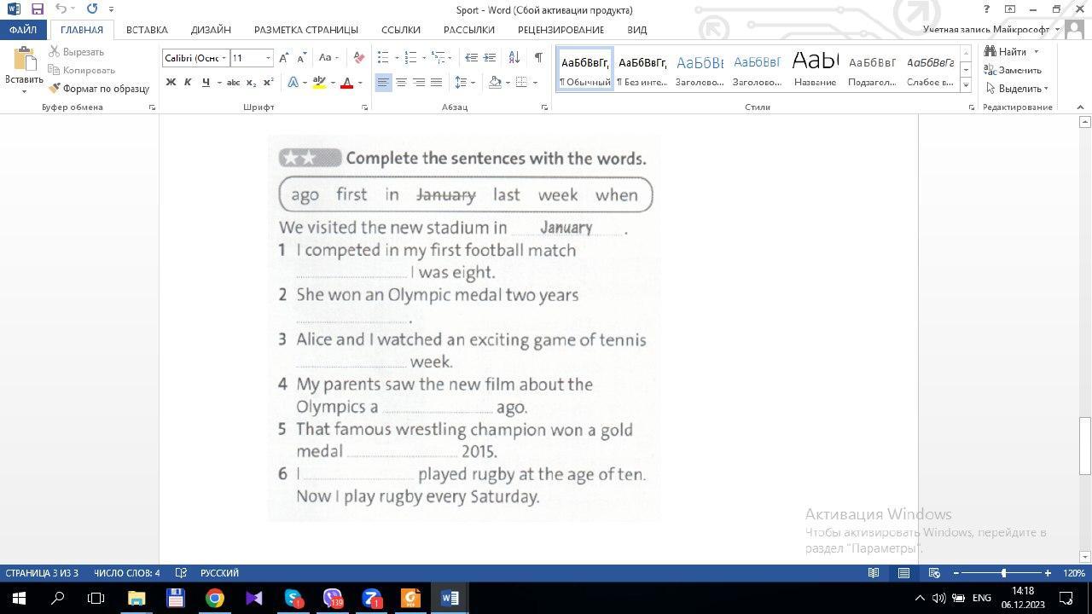Viewport: 1092px width, 614px height.
Task: Increase font size with the grow font icon
Action: click(284, 58)
